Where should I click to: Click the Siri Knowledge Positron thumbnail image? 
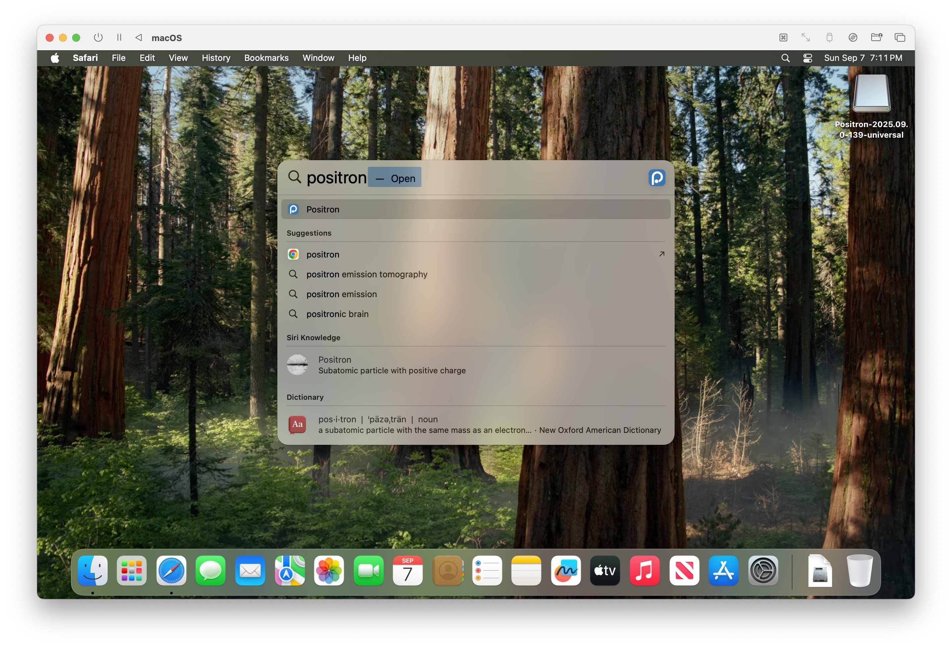[x=297, y=365]
